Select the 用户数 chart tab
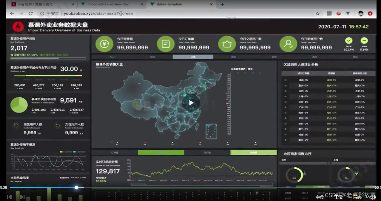This screenshot has height=201, width=381. pyautogui.click(x=207, y=152)
